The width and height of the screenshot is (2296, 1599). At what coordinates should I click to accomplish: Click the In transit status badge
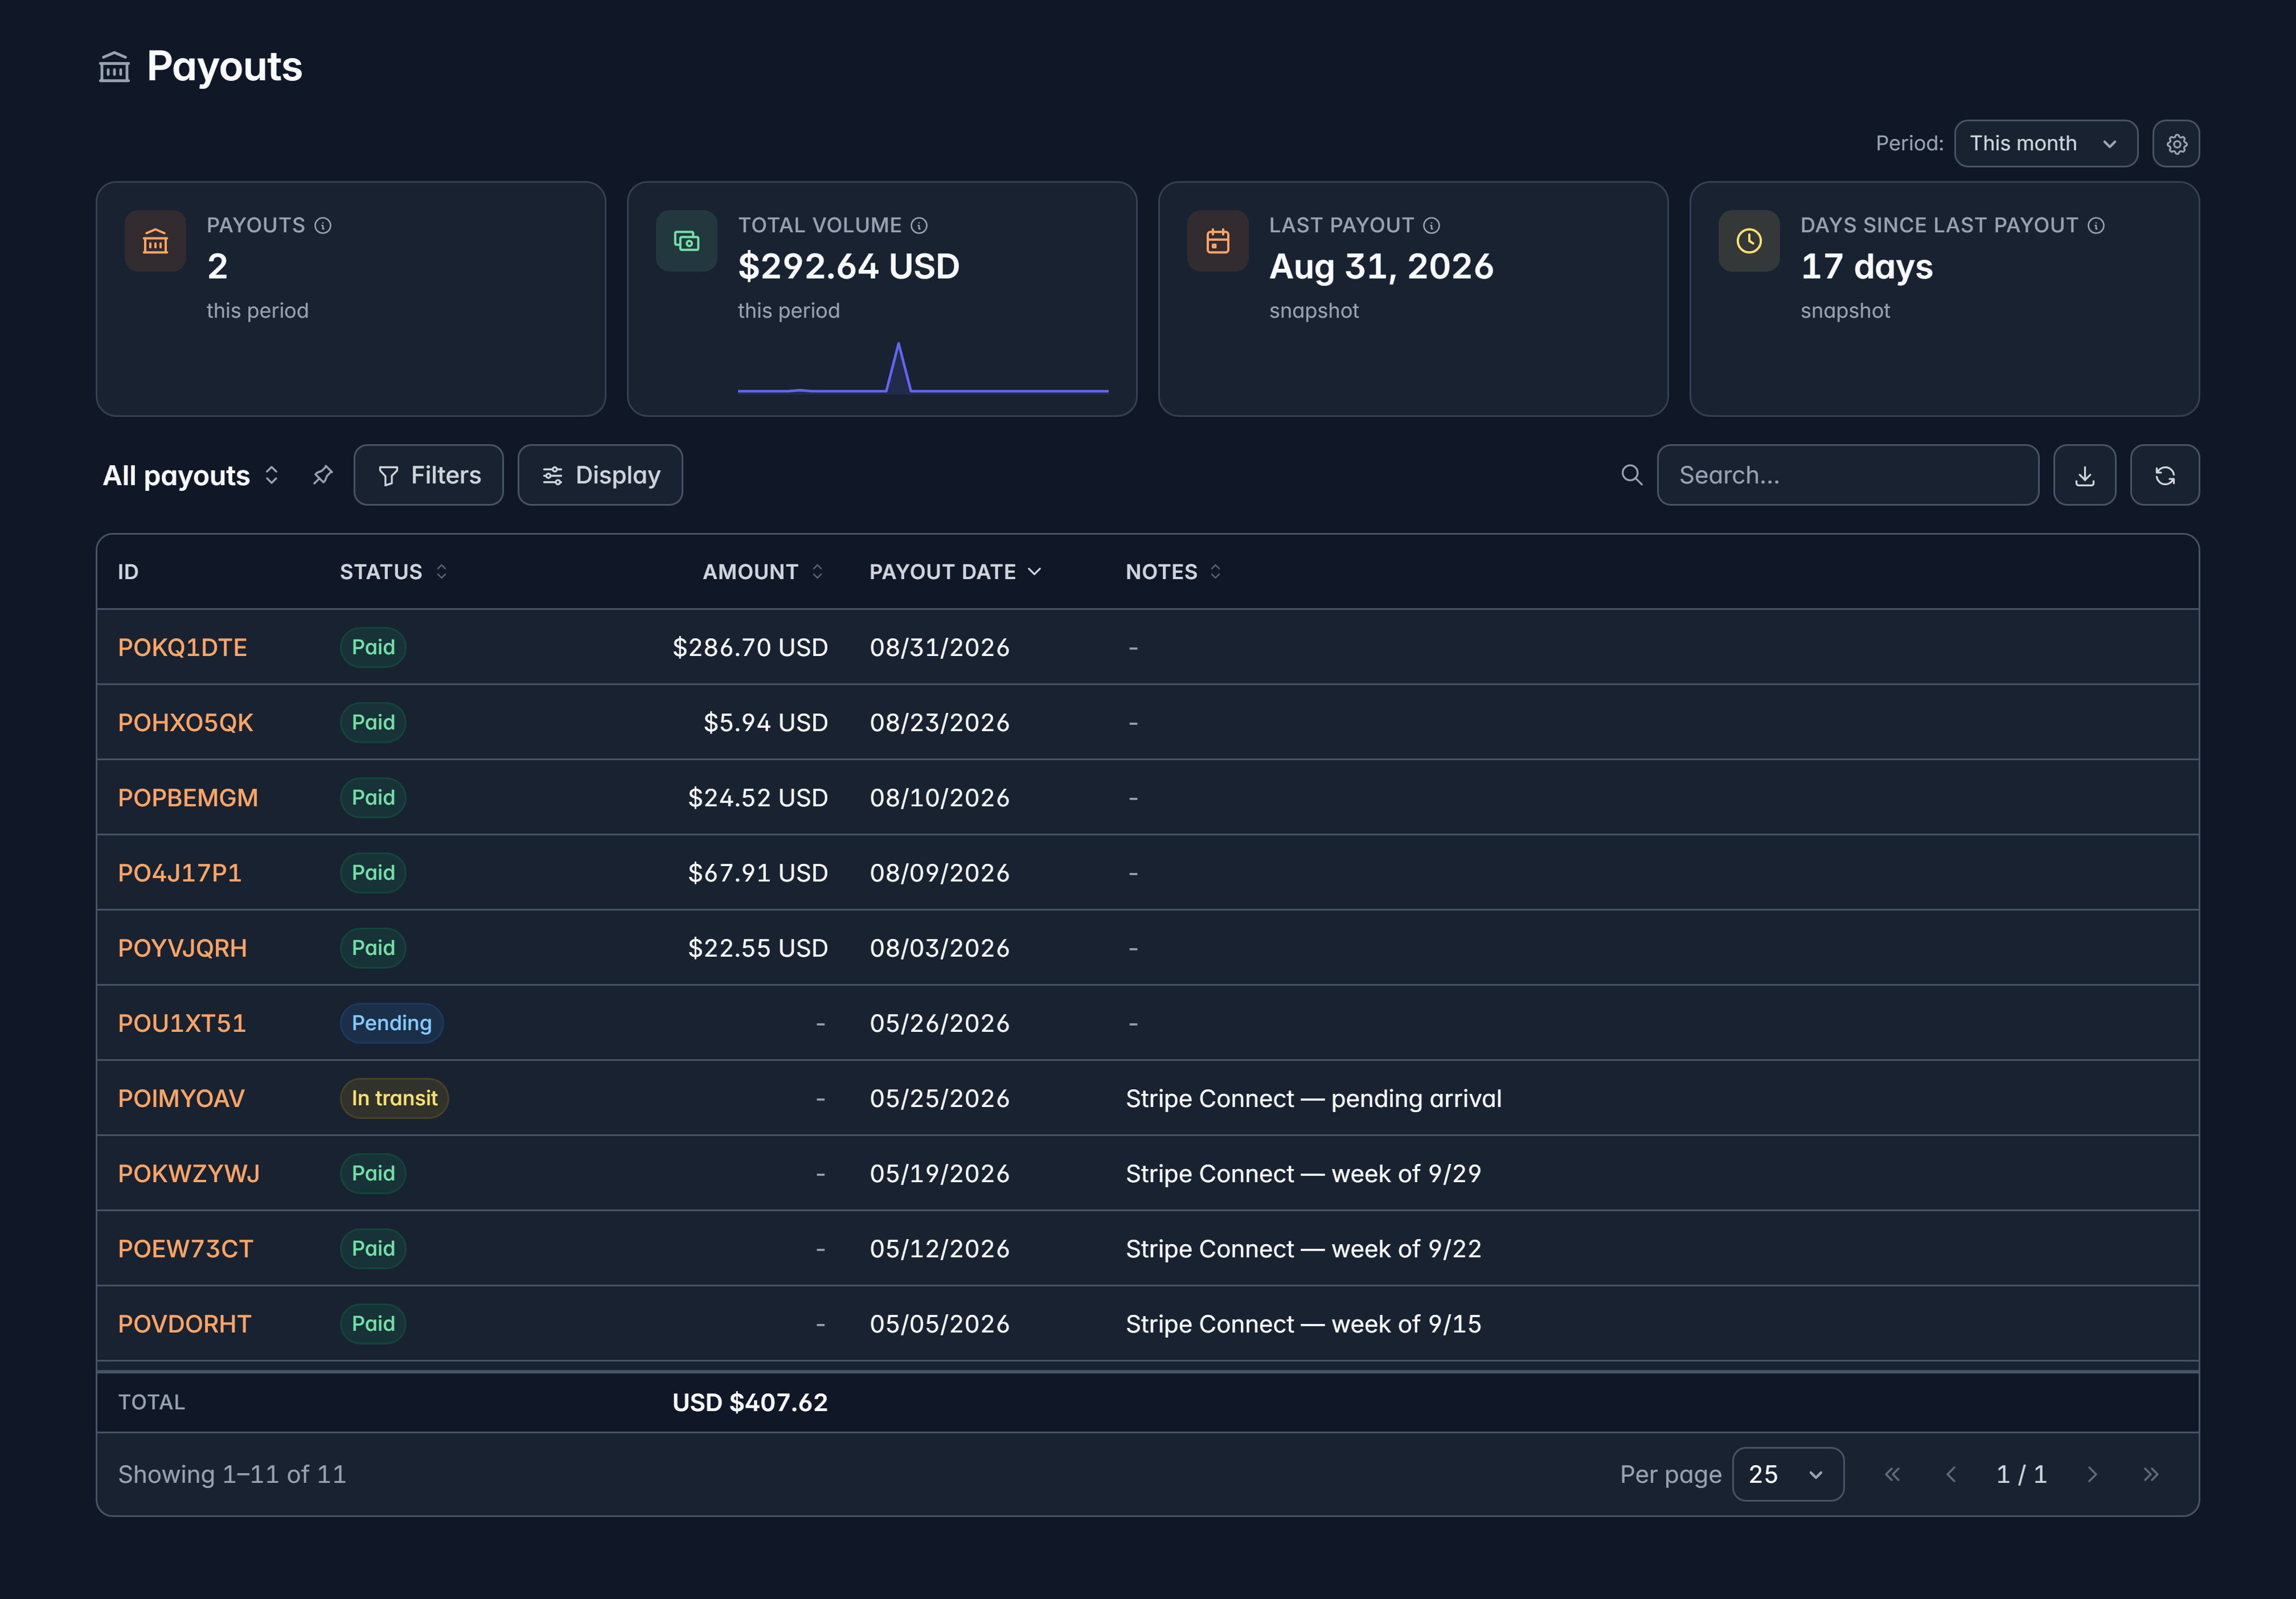(394, 1098)
